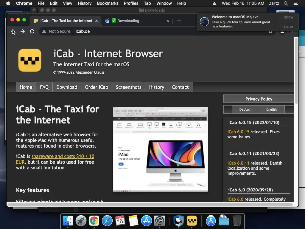Go to Home in site navigation

pyautogui.click(x=26, y=87)
